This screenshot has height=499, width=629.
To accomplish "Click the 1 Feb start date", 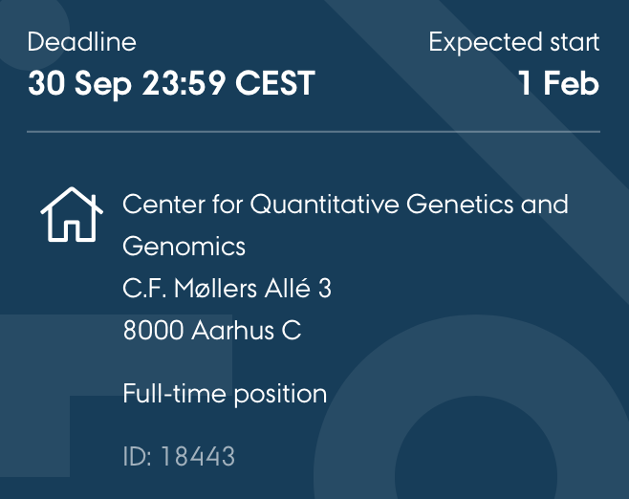I will point(559,83).
